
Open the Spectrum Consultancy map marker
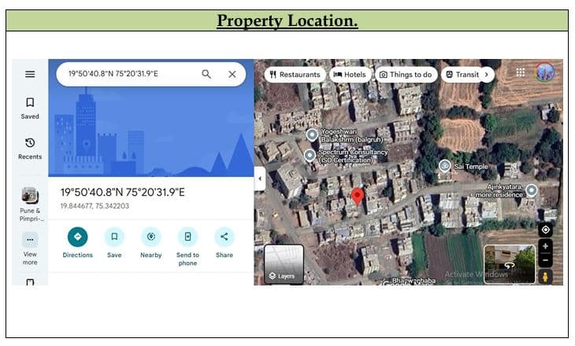coord(310,156)
